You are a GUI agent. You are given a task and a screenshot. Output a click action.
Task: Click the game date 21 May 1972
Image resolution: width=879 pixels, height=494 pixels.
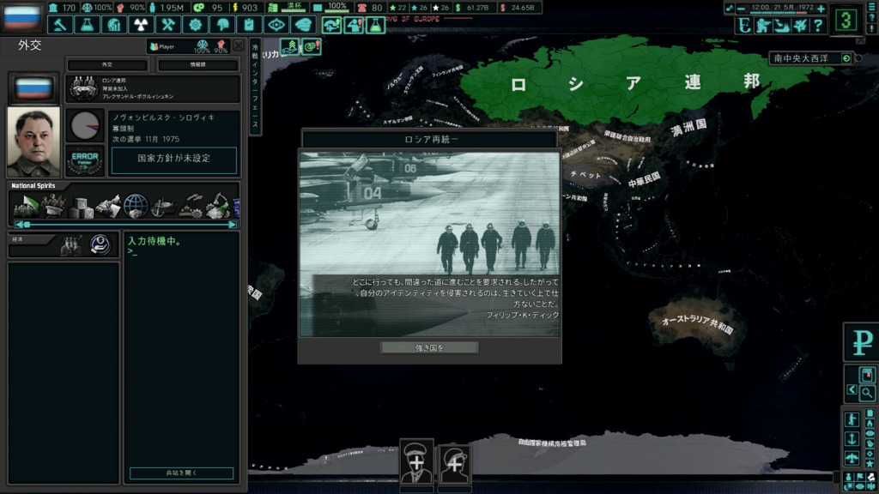[782, 7]
